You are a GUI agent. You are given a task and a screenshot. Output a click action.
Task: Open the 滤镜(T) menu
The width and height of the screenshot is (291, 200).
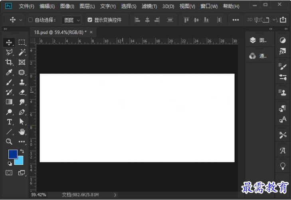click(149, 6)
